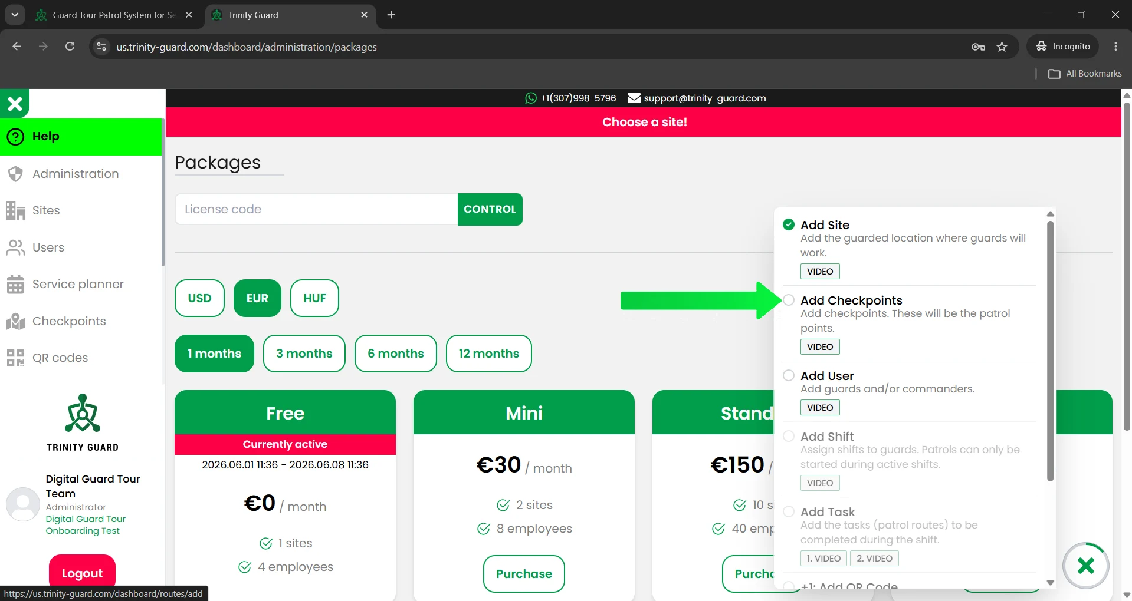Purchase the Mini package
Image resolution: width=1132 pixels, height=601 pixels.
click(x=524, y=574)
